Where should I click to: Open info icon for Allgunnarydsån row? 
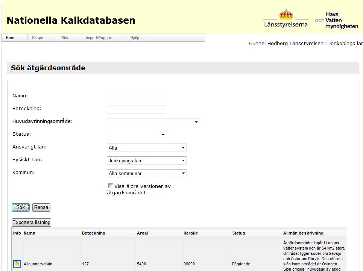(17, 263)
